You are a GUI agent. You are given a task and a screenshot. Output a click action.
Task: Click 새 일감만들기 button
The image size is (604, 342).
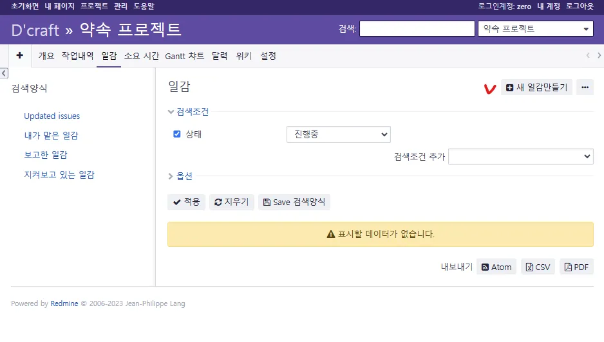tap(536, 87)
